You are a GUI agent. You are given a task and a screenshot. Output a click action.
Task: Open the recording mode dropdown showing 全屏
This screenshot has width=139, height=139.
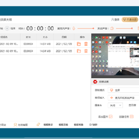click(124, 90)
